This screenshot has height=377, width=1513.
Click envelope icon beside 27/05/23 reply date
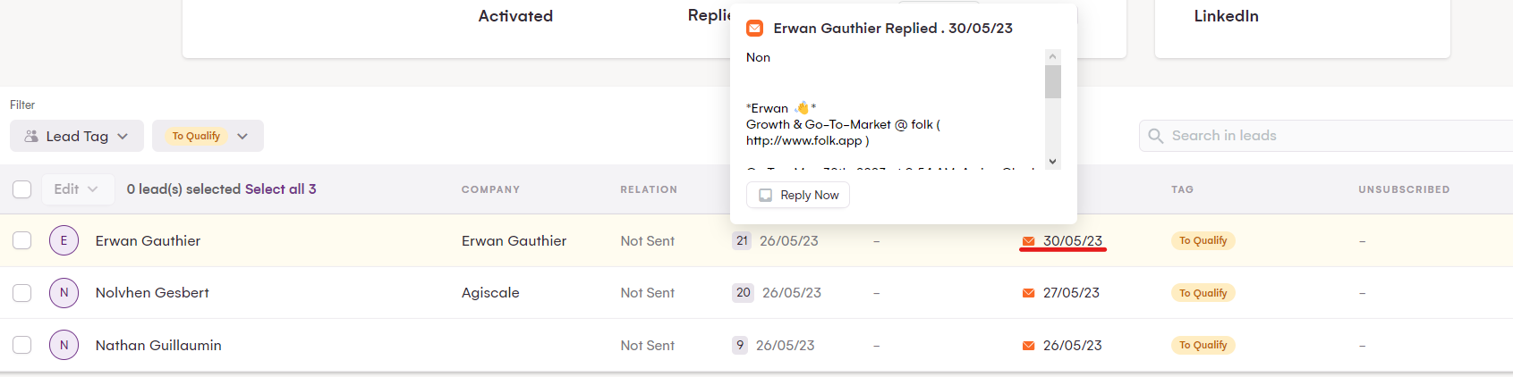coord(1028,293)
